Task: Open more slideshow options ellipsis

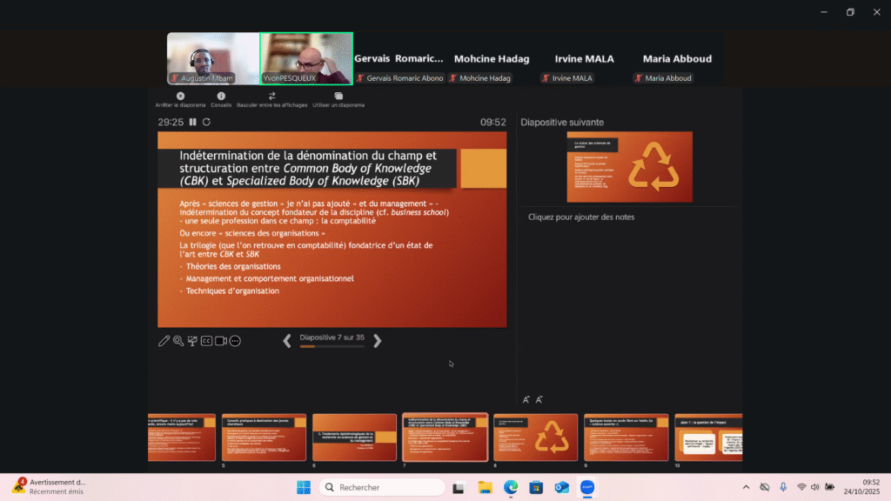Action: pos(235,341)
